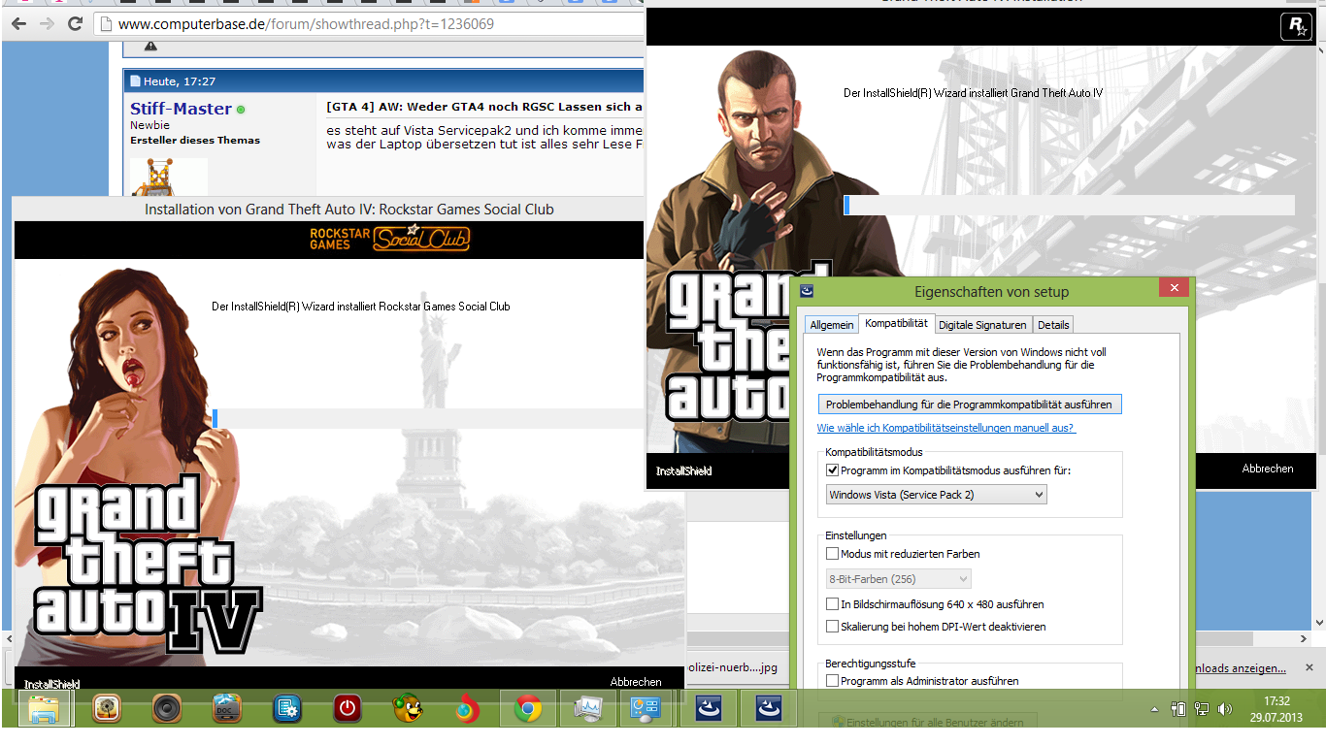Image resolution: width=1326 pixels, height=745 pixels.
Task: Cancel the Social Club installer with Abbrechen
Action: (x=636, y=682)
